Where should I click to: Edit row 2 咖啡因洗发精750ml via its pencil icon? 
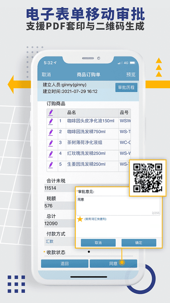point(51,132)
